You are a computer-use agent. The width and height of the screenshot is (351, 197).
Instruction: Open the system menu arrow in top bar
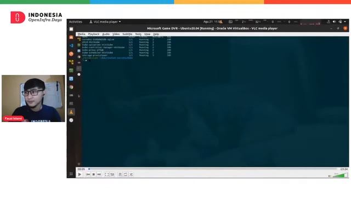tap(345, 22)
